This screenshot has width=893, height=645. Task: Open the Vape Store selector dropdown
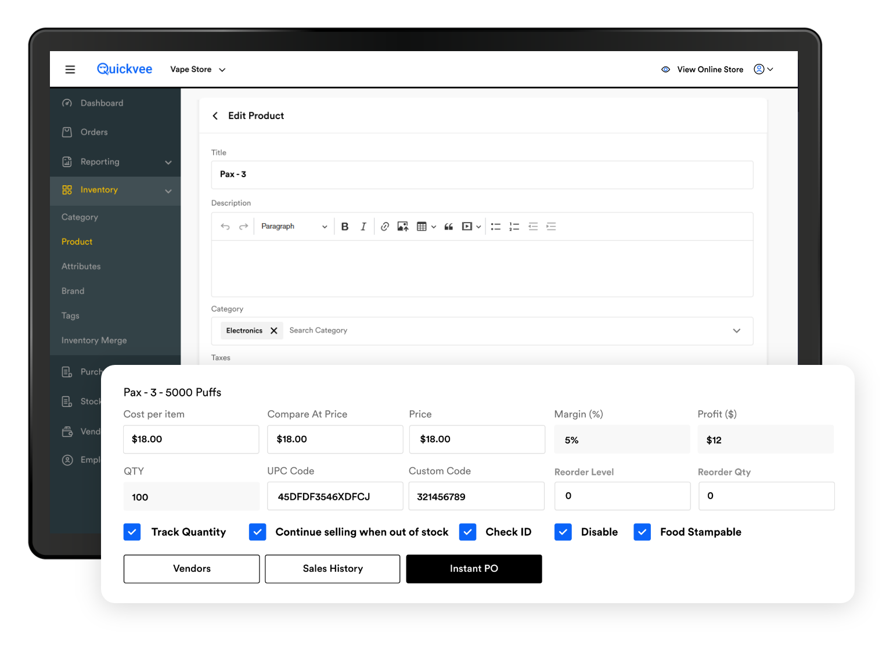197,70
